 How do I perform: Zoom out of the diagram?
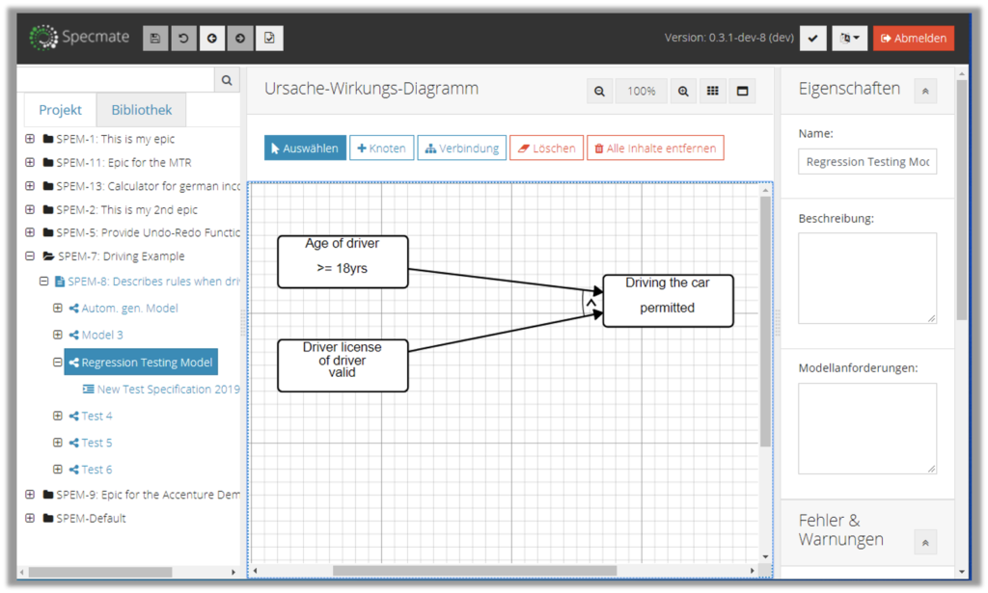(x=599, y=92)
